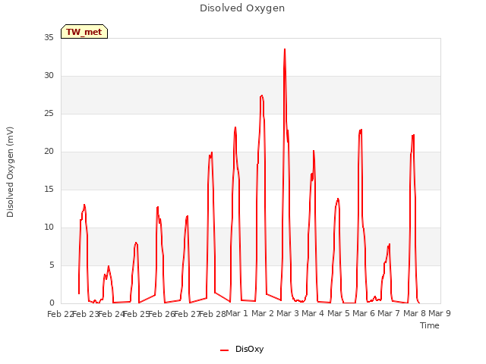Click the Feb 27 peak near 11.5 mV
The image size is (486, 364).
188,216
